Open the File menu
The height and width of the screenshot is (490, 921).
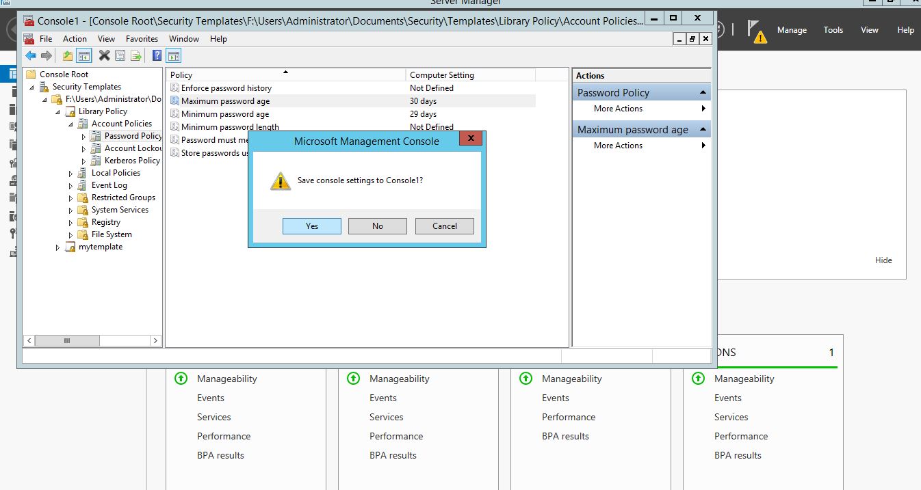[46, 39]
